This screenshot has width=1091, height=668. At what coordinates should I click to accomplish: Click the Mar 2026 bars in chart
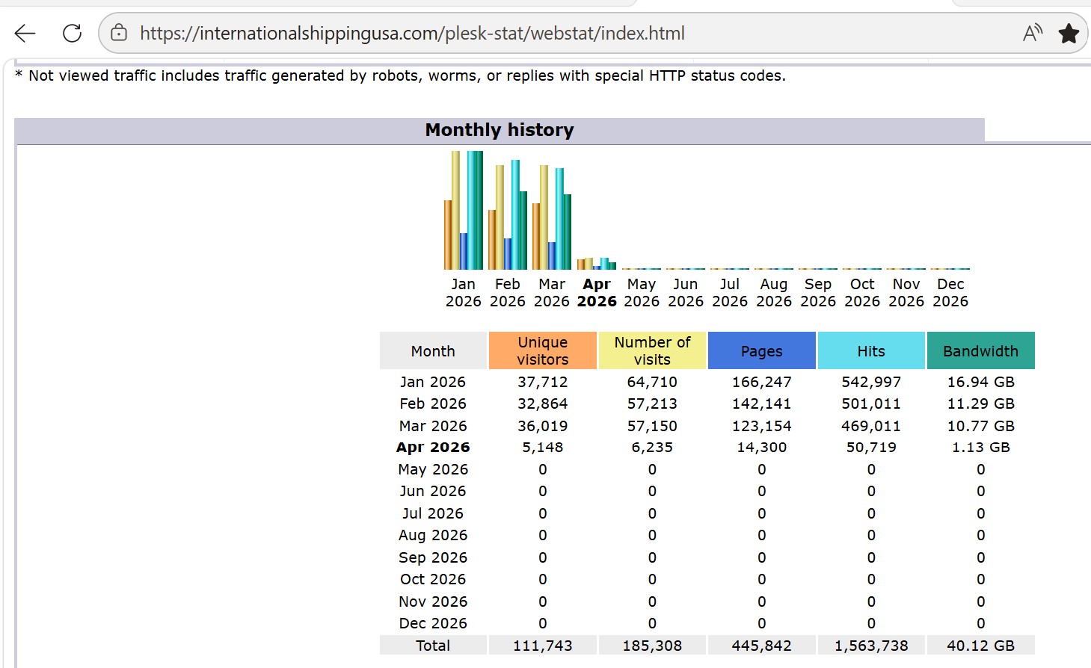552,219
